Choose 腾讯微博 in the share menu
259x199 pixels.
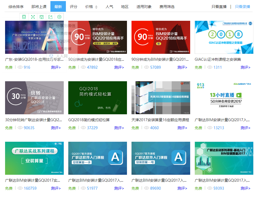pyautogui.click(x=63, y=49)
